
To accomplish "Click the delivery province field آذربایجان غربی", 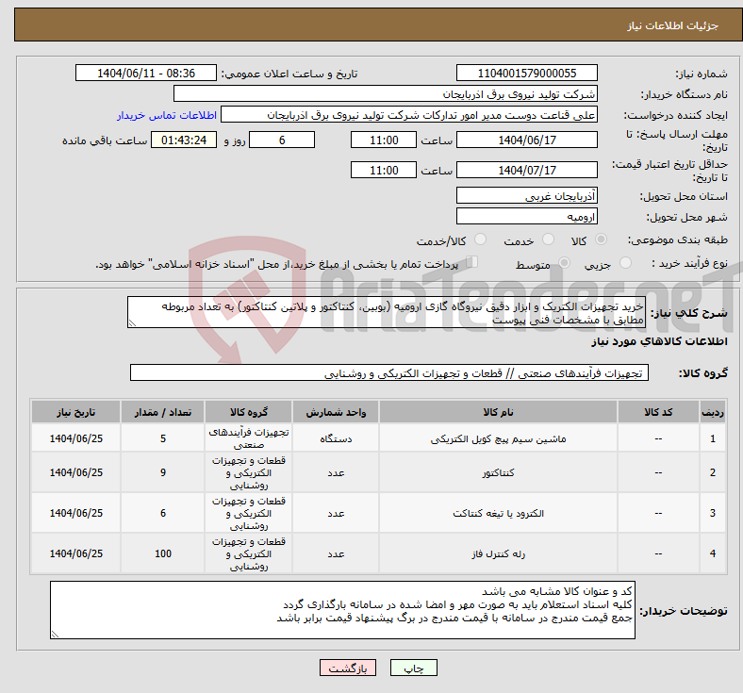I will pos(527,195).
